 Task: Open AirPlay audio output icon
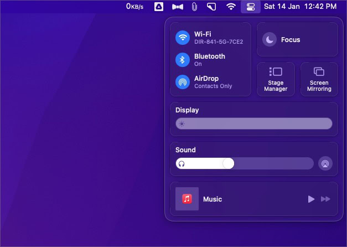[x=325, y=164]
